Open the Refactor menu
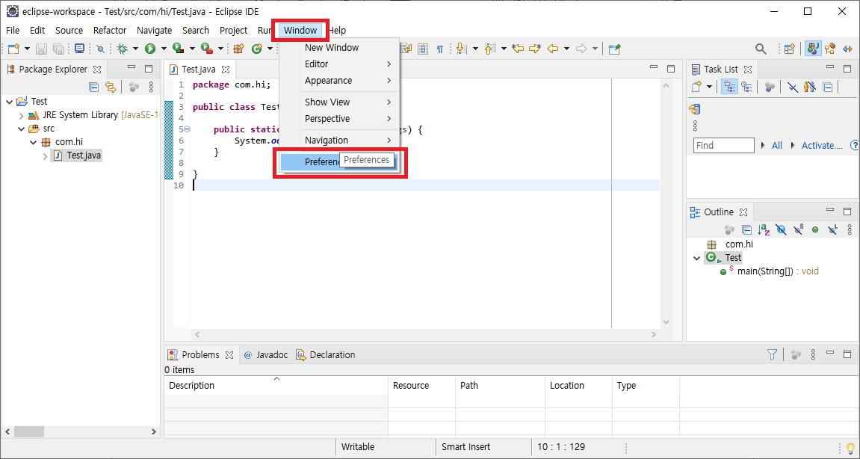Image resolution: width=860 pixels, height=459 pixels. [x=110, y=30]
